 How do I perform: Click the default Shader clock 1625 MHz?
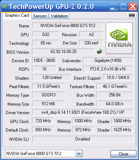click(122, 130)
